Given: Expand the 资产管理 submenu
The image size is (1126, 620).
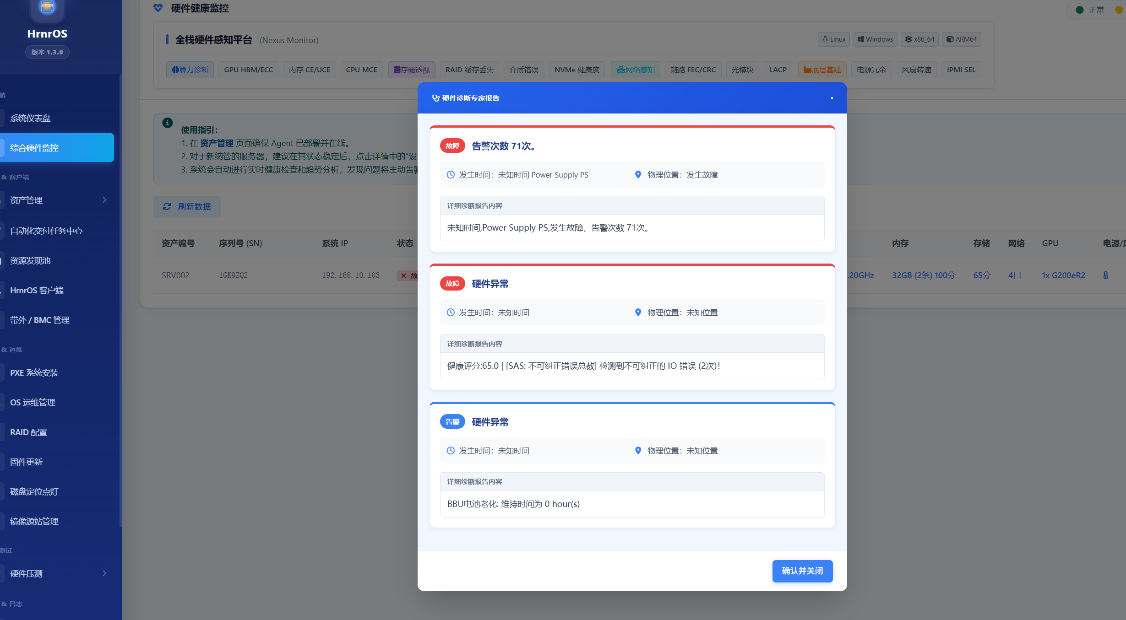Looking at the screenshot, I should click(104, 200).
